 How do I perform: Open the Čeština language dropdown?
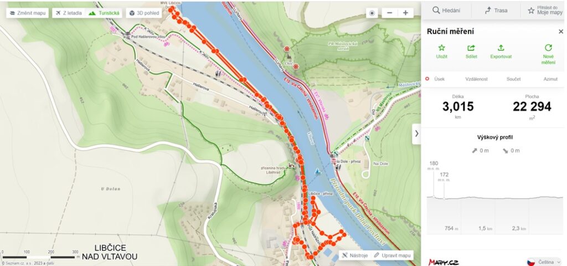(x=544, y=262)
